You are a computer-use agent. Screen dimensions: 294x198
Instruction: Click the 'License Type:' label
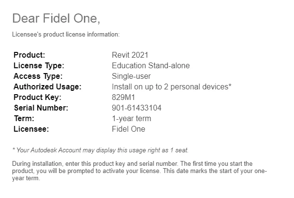point(39,66)
